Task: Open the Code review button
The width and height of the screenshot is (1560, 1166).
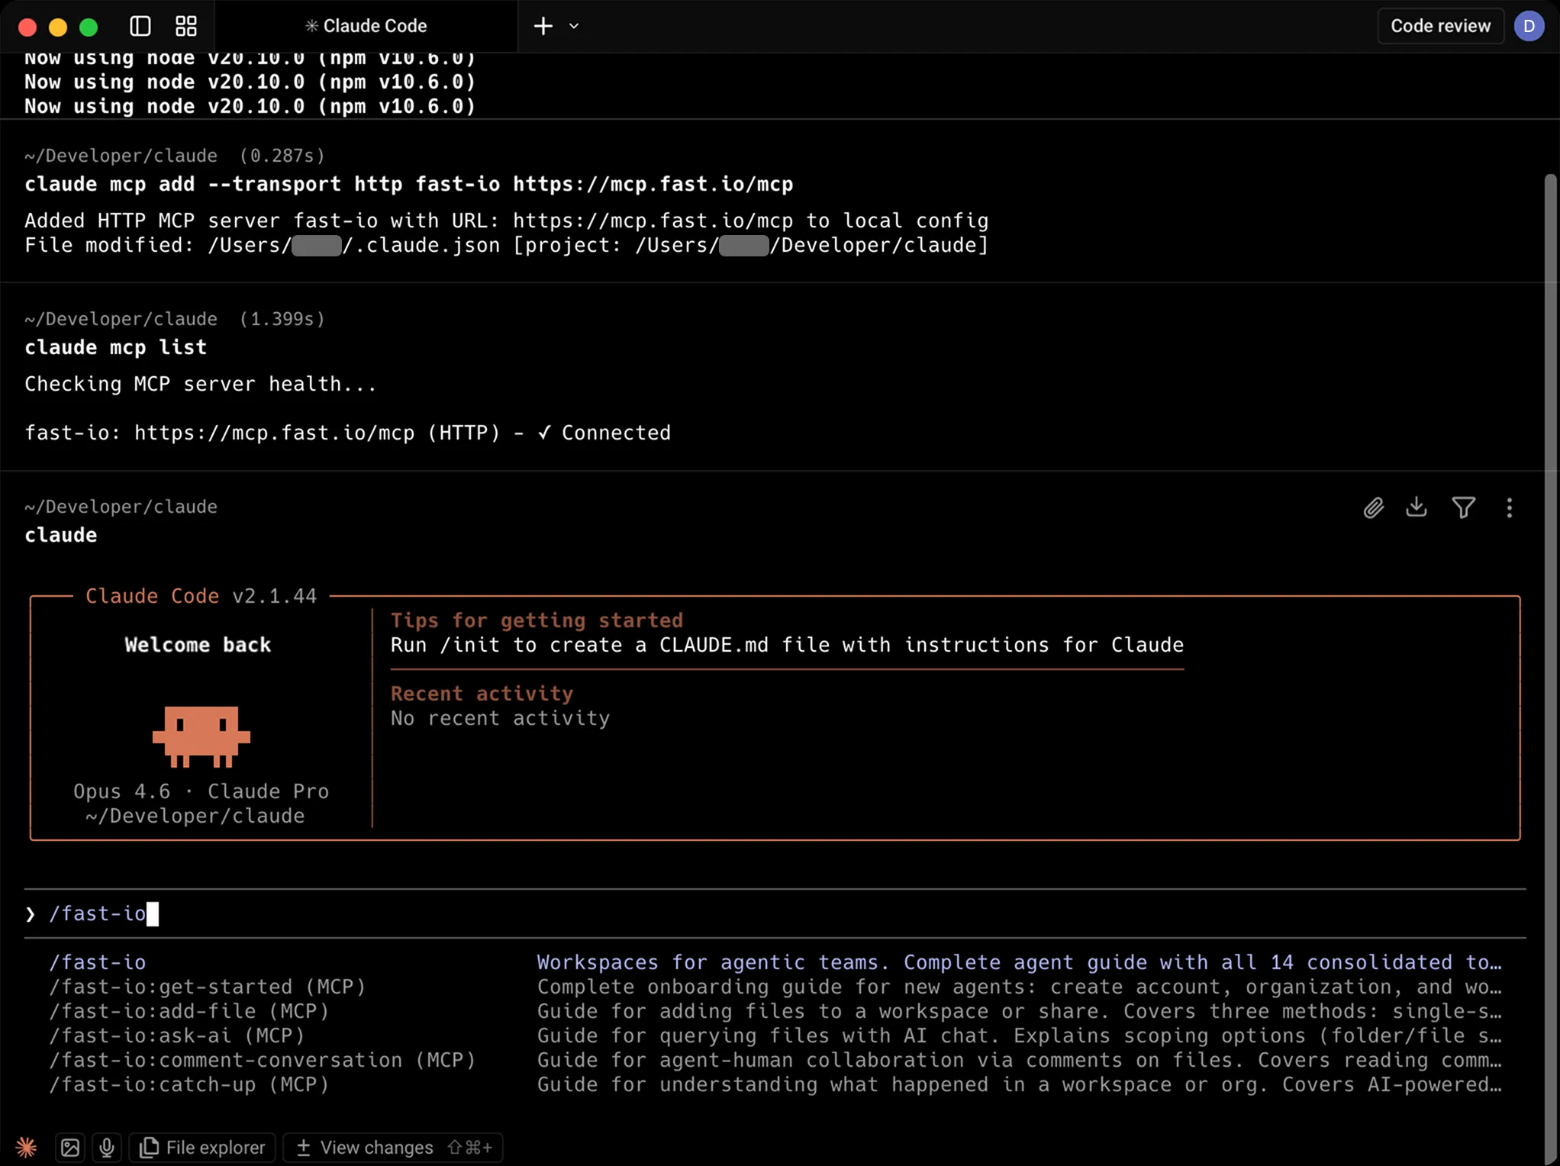Action: 1439,26
